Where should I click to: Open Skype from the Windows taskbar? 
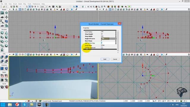(24, 105)
